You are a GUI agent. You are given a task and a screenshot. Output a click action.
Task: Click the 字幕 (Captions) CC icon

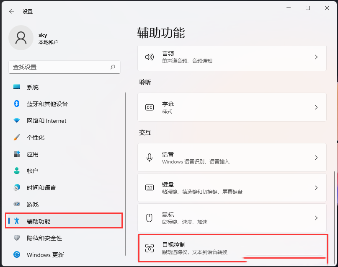point(149,107)
